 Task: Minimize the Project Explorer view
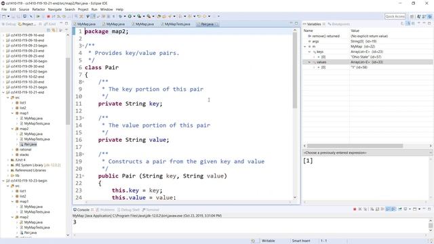pyautogui.click(x=61, y=24)
